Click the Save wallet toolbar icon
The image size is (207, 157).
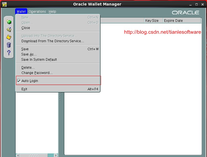(x=9, y=37)
